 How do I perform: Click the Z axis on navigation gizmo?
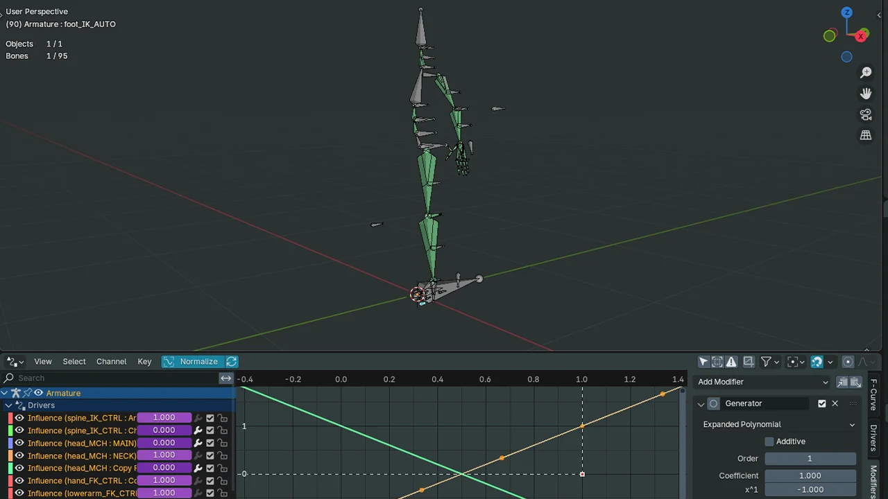tap(846, 13)
